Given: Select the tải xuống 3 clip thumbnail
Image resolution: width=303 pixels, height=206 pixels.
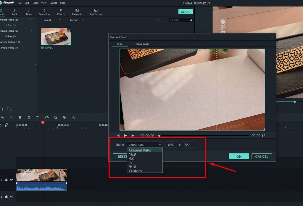Looking at the screenshot, I should [x=56, y=36].
